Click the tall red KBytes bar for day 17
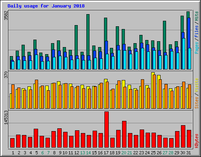 pyautogui.click(x=106, y=130)
